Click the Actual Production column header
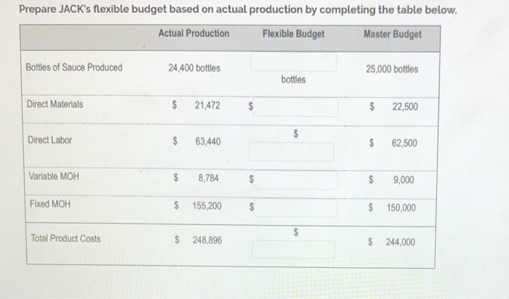The width and height of the screenshot is (509, 299). 193,34
